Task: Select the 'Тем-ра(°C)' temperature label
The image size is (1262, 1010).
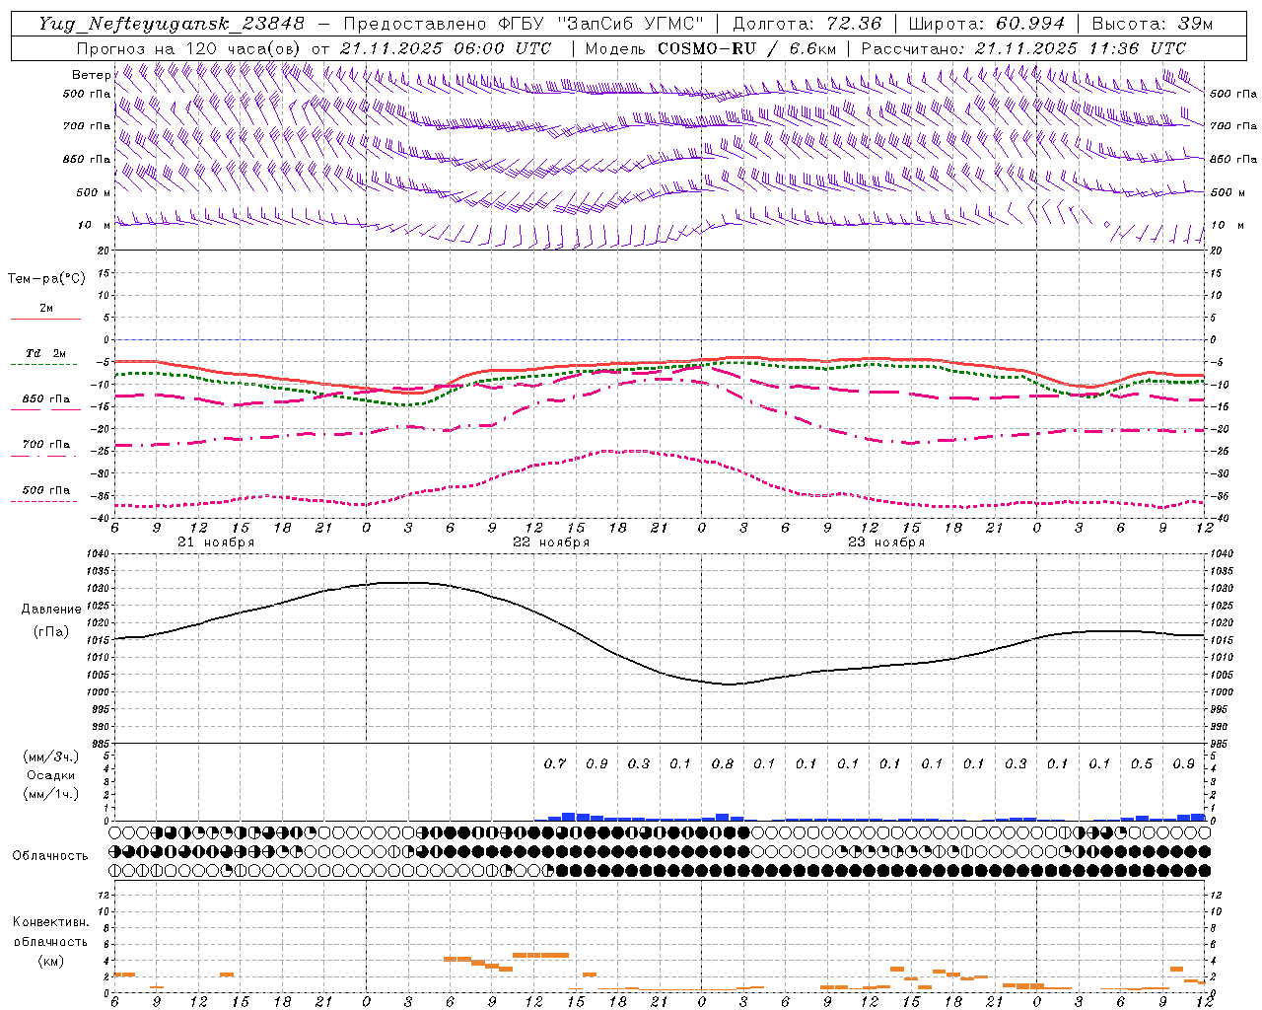Action: coord(46,278)
